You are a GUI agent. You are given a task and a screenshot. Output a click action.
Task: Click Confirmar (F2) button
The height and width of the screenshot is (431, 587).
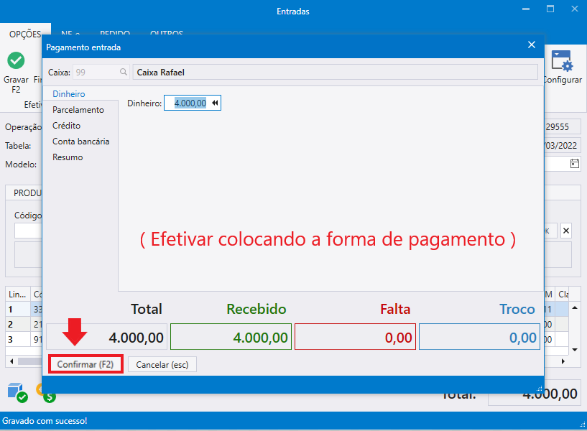(x=85, y=364)
